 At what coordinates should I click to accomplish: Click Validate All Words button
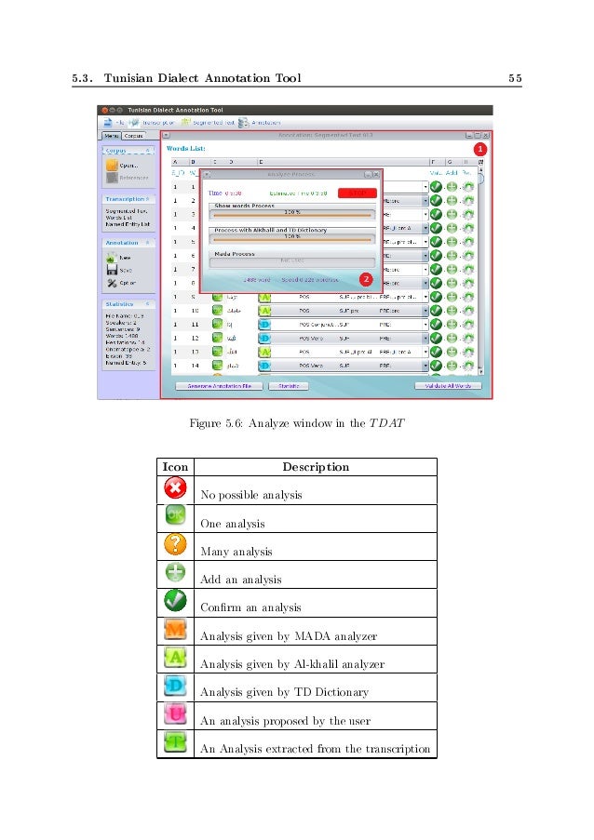448,386
